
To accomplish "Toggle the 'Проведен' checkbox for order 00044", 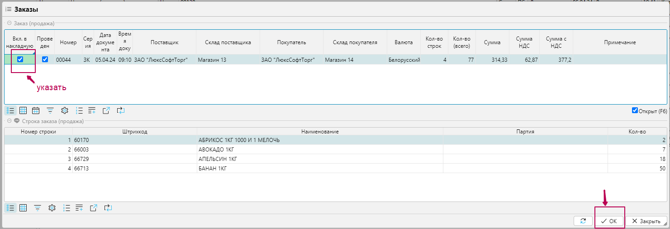I will (x=45, y=60).
